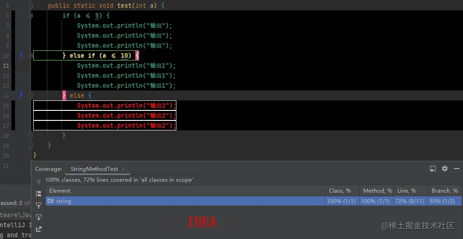Click the Generate Coverage Report export icon
The image size is (463, 239).
(38, 229)
